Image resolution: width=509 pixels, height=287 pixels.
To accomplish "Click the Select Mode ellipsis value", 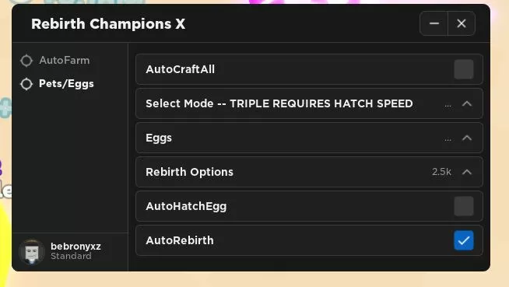I will (x=448, y=105).
